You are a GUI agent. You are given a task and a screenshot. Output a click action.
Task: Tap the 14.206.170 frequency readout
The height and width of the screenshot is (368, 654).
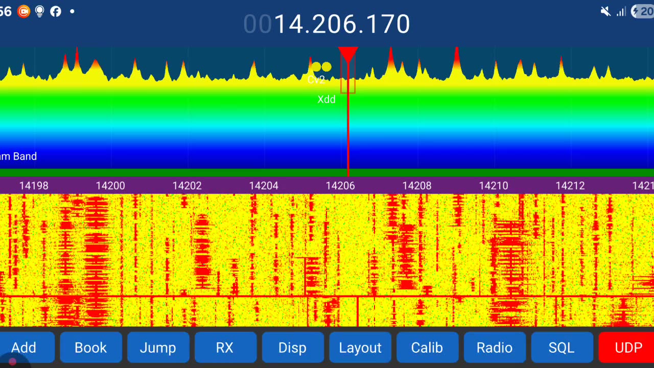(x=327, y=24)
